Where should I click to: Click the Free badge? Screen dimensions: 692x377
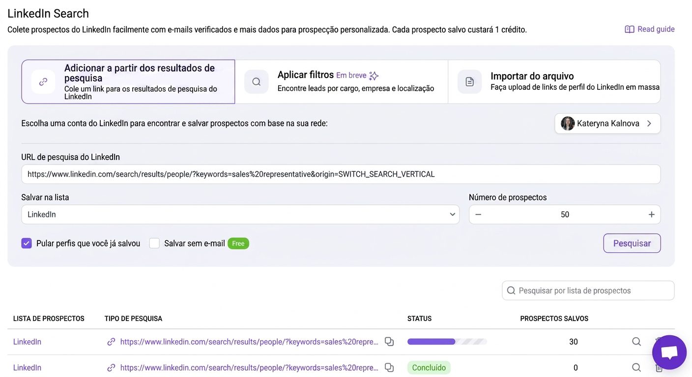(238, 243)
